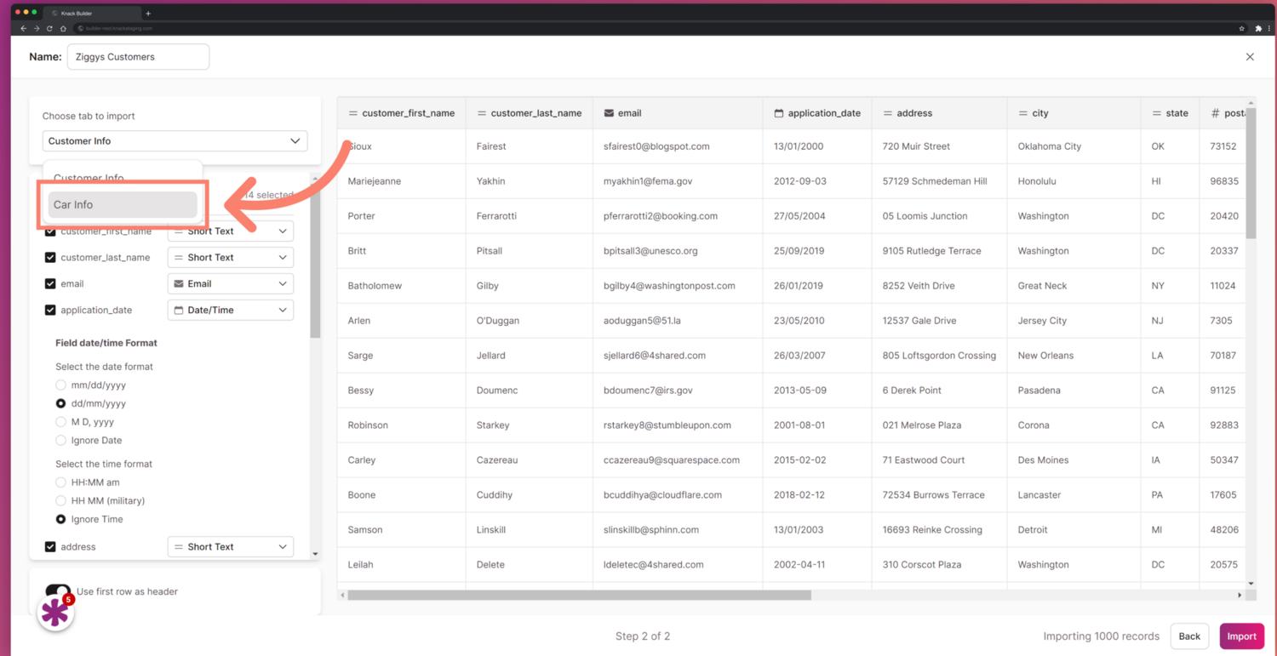Uncheck the address field checkbox
This screenshot has height=656, width=1277.
[x=50, y=547]
